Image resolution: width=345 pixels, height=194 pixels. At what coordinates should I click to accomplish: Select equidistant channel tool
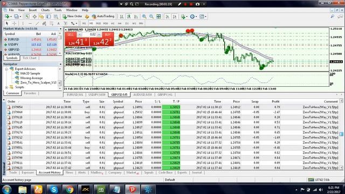(44, 23)
